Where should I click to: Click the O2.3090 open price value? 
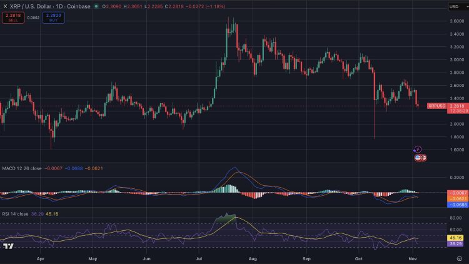pos(112,6)
